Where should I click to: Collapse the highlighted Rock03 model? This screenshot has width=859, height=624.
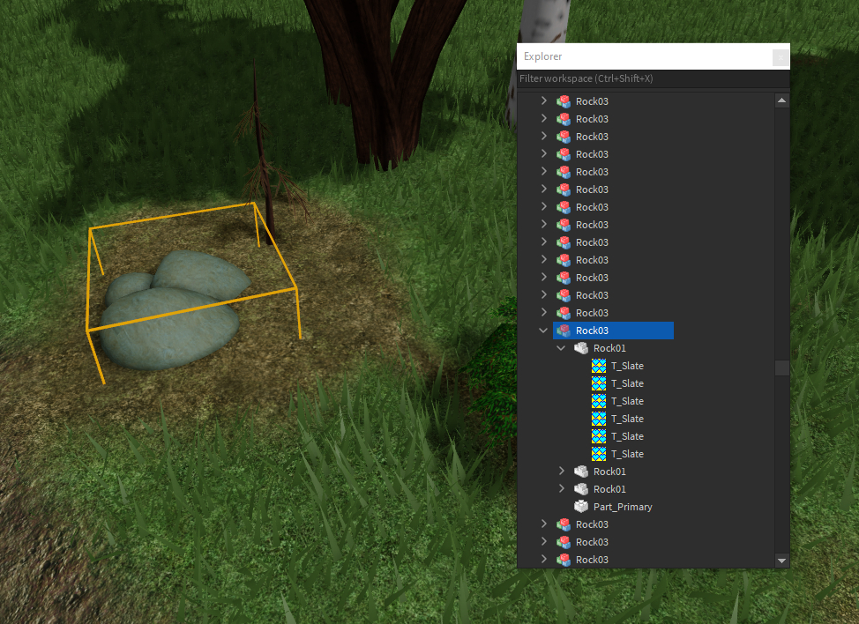coord(542,331)
